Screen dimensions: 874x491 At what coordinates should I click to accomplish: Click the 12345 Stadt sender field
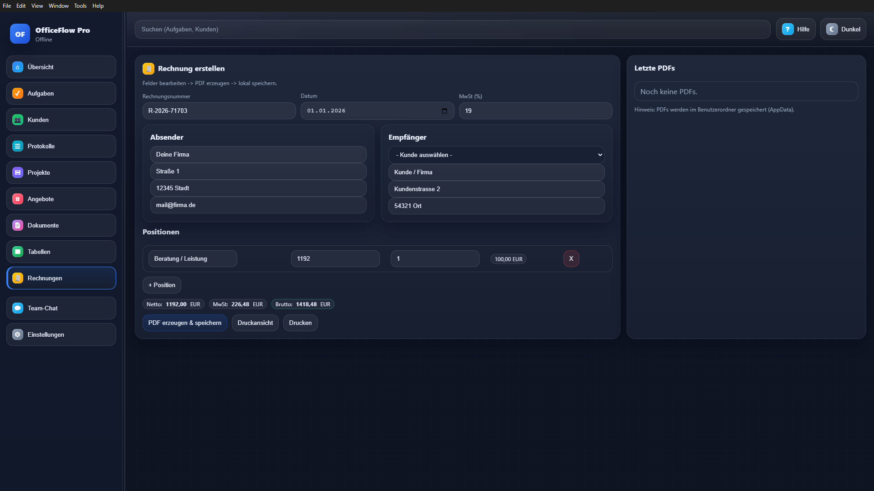pyautogui.click(x=258, y=188)
